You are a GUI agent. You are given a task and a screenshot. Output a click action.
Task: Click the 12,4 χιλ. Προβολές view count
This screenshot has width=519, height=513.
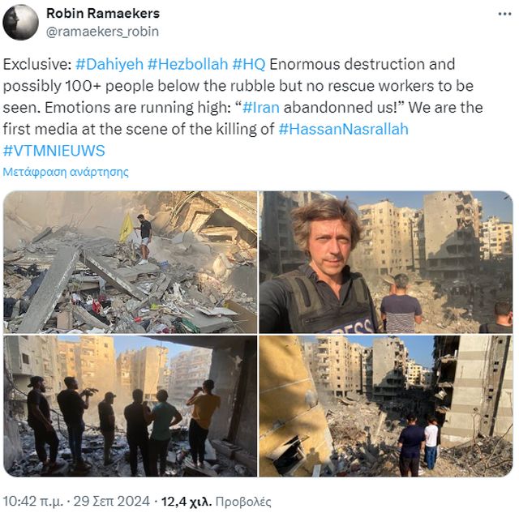point(217,502)
